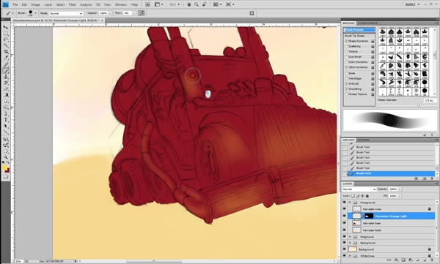Hide the Harvester Base layer

coord(345,223)
